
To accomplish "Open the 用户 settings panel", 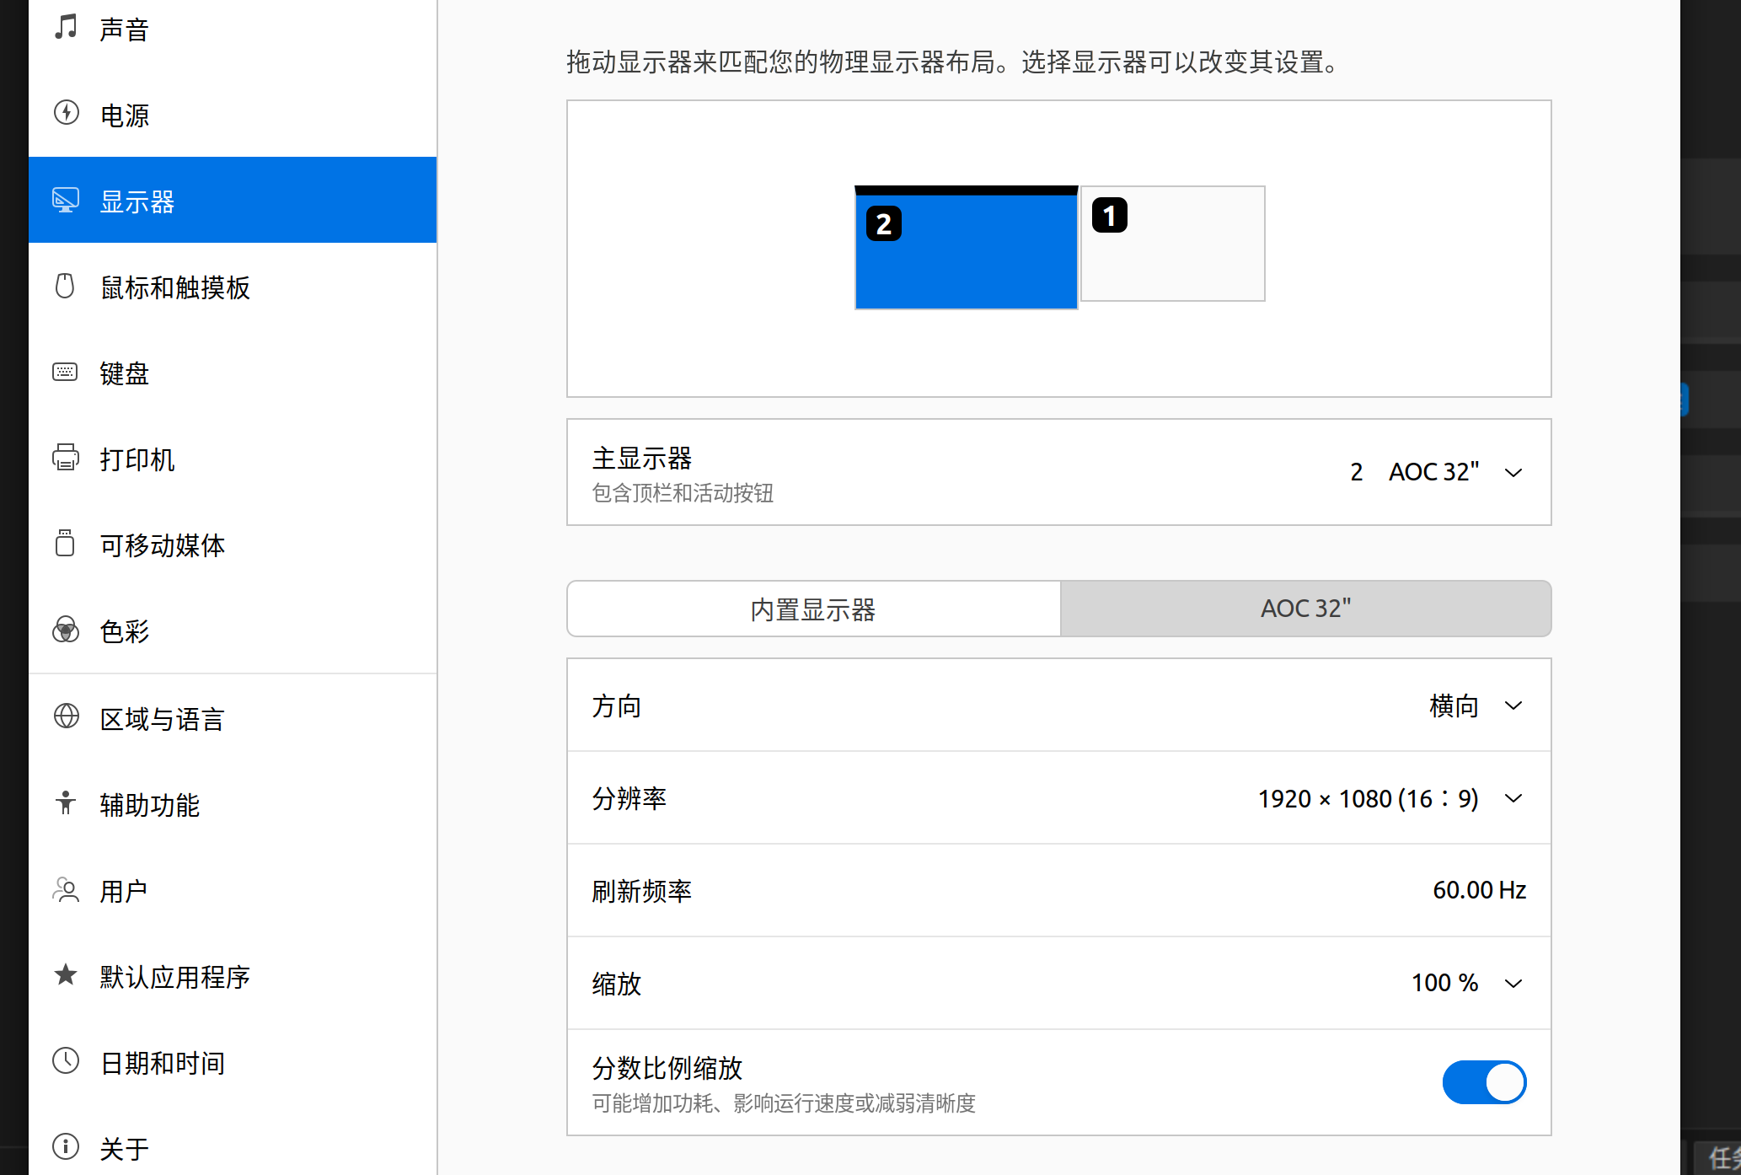I will point(124,891).
